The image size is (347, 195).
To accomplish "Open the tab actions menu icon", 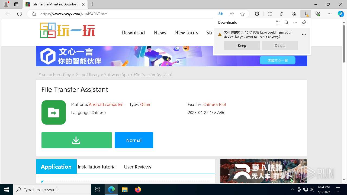I will [x=16, y=4].
